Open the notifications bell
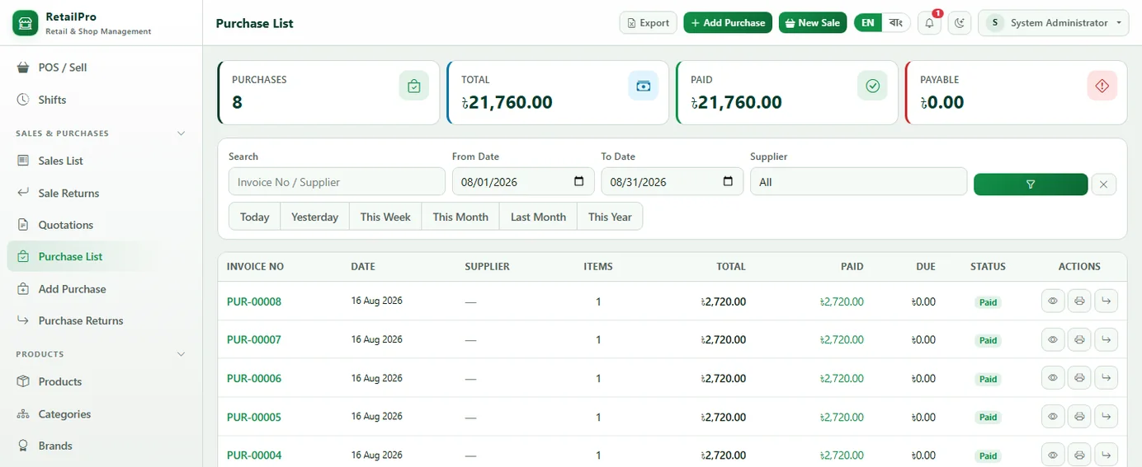The image size is (1142, 467). point(929,23)
